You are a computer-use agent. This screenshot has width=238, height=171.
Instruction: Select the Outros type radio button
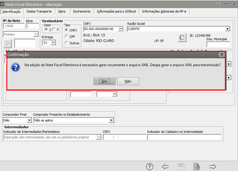66,43
